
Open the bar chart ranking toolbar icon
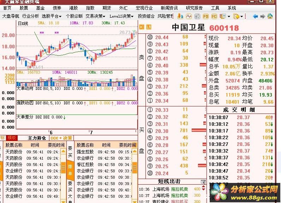point(180,16)
